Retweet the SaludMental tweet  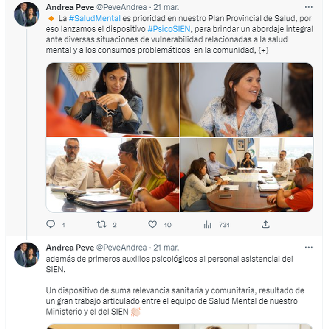point(101,225)
